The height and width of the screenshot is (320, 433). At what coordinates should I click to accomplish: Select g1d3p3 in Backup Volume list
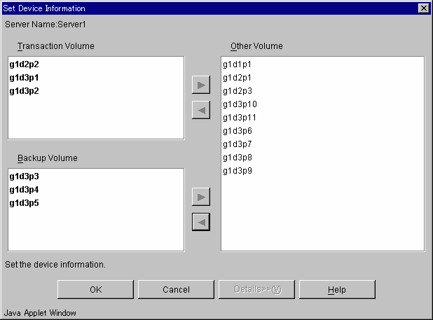point(25,176)
